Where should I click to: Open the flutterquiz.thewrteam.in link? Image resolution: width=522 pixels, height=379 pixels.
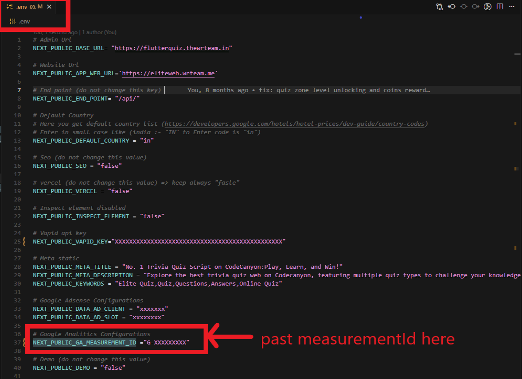pos(172,48)
